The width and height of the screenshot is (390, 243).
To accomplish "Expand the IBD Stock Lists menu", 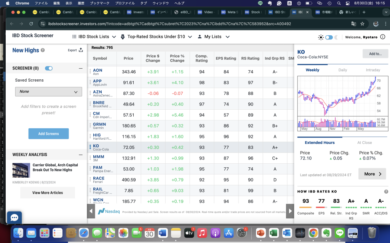I will (x=94, y=37).
